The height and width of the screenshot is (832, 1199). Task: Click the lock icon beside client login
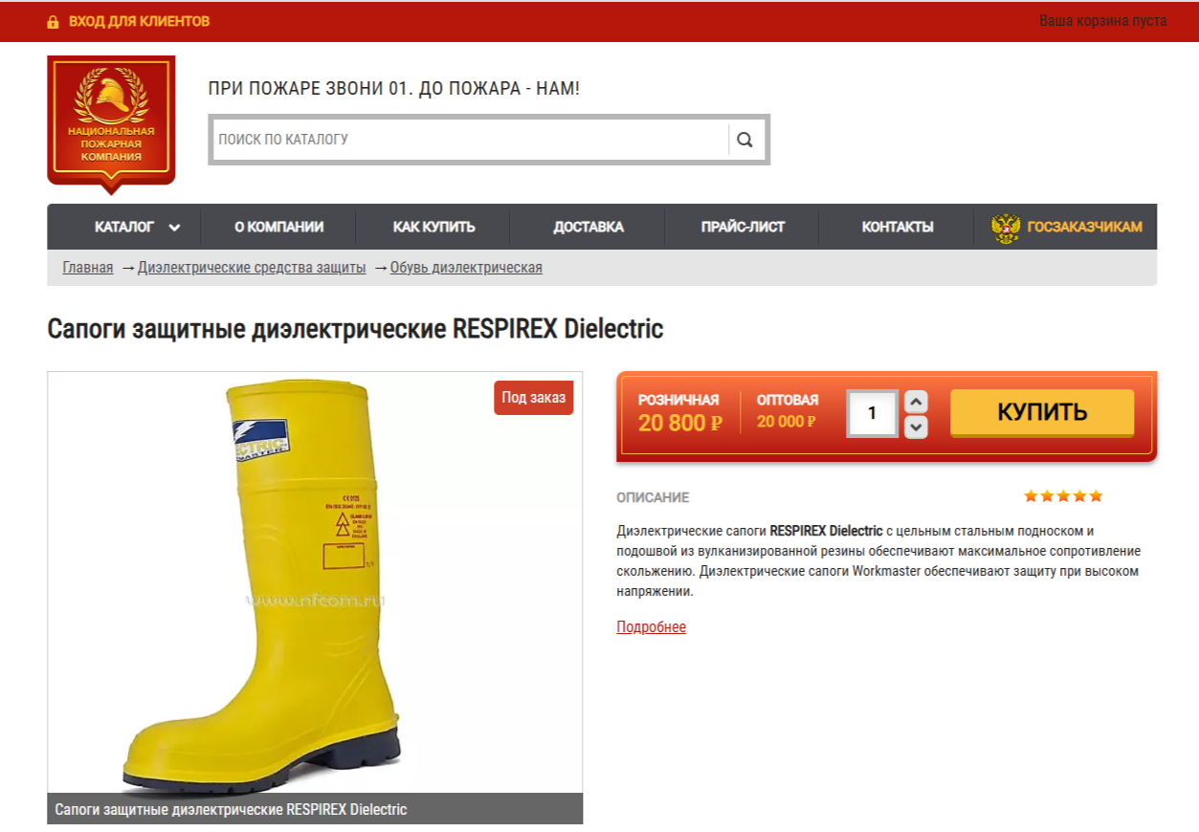click(x=53, y=21)
